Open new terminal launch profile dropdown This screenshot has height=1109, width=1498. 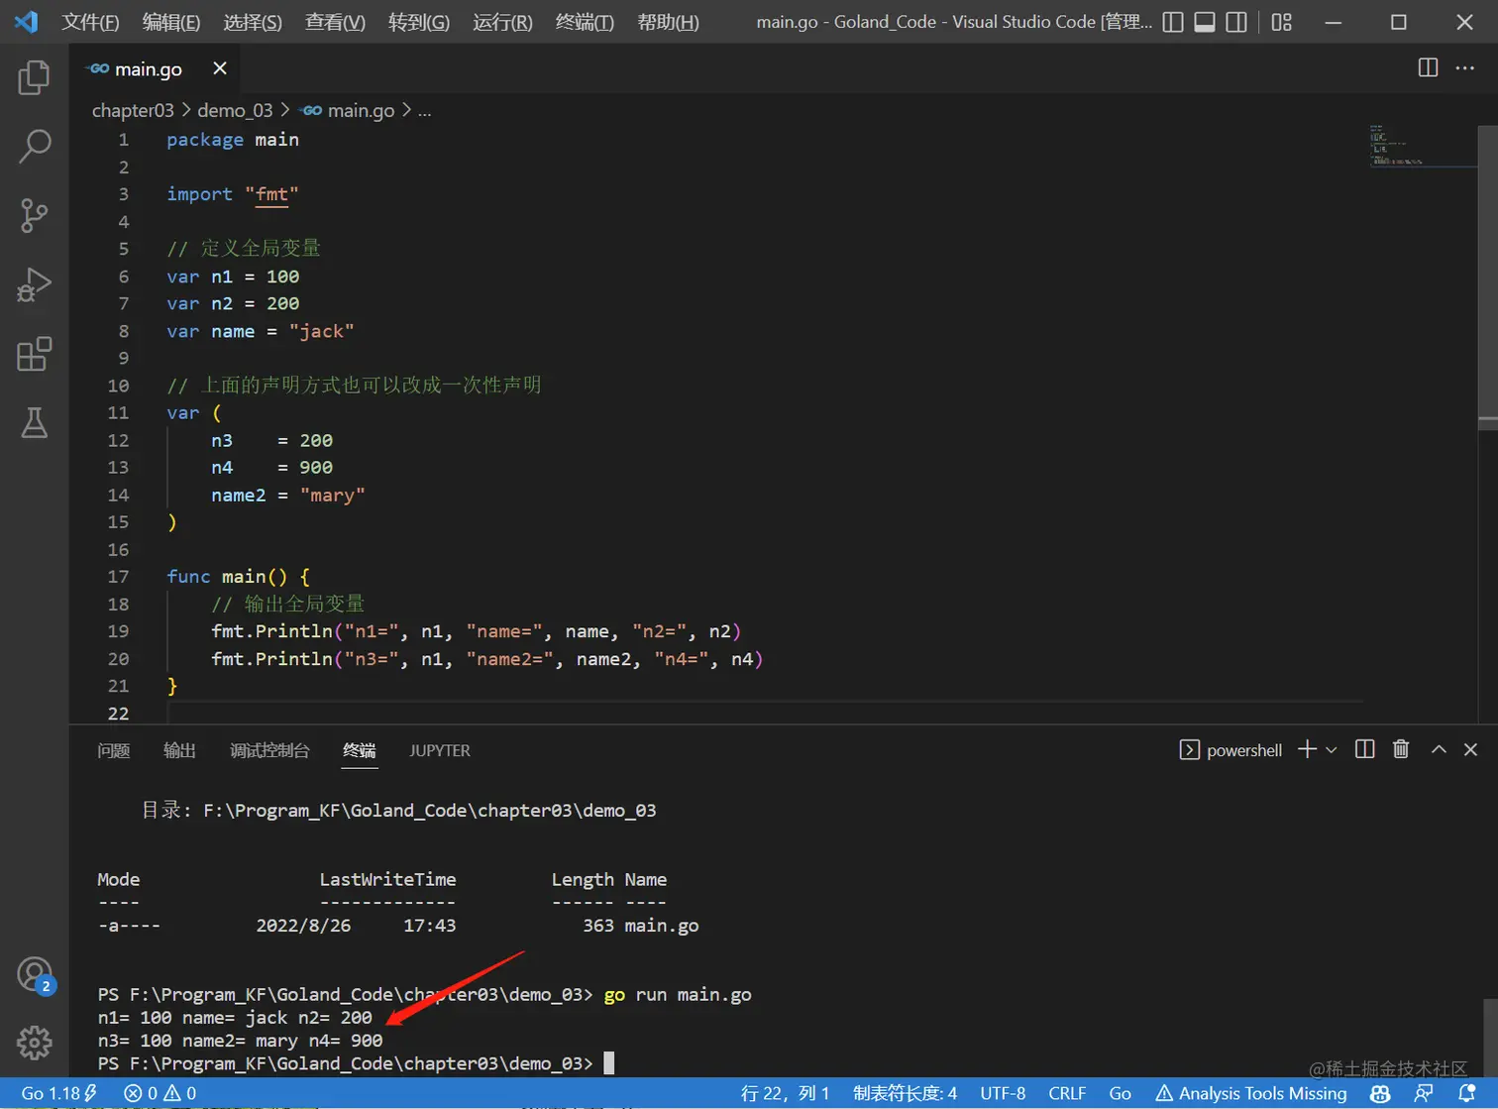coord(1332,750)
